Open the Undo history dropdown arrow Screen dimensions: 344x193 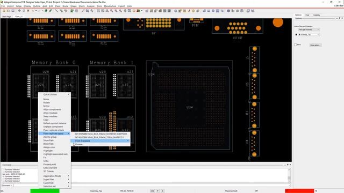36,11
